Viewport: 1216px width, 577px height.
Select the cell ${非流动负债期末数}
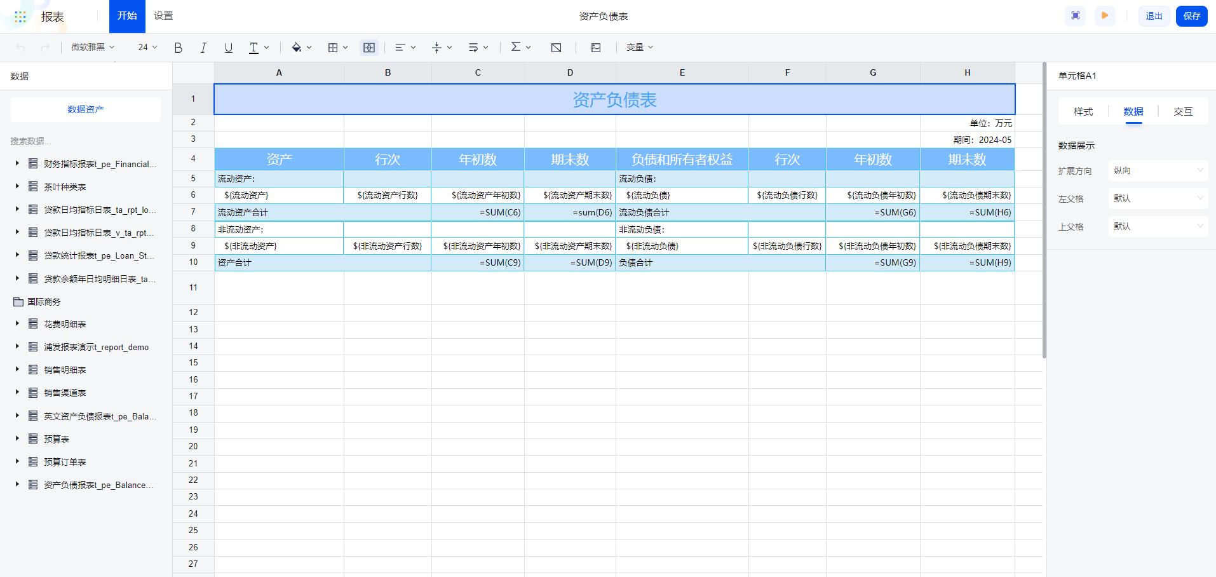pyautogui.click(x=968, y=246)
